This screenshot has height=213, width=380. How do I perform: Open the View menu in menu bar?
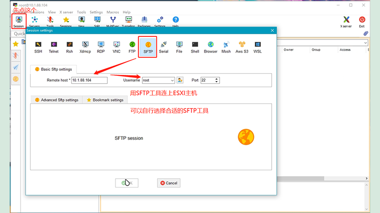(52, 12)
